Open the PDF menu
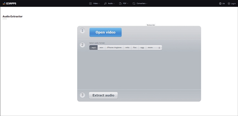 [x=124, y=3]
